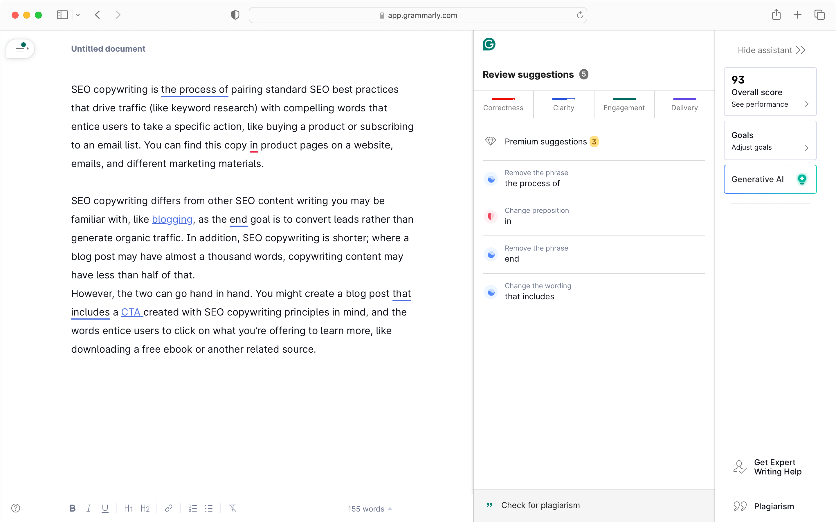836x522 pixels.
Task: Switch to the Engagement tab
Action: tap(624, 104)
